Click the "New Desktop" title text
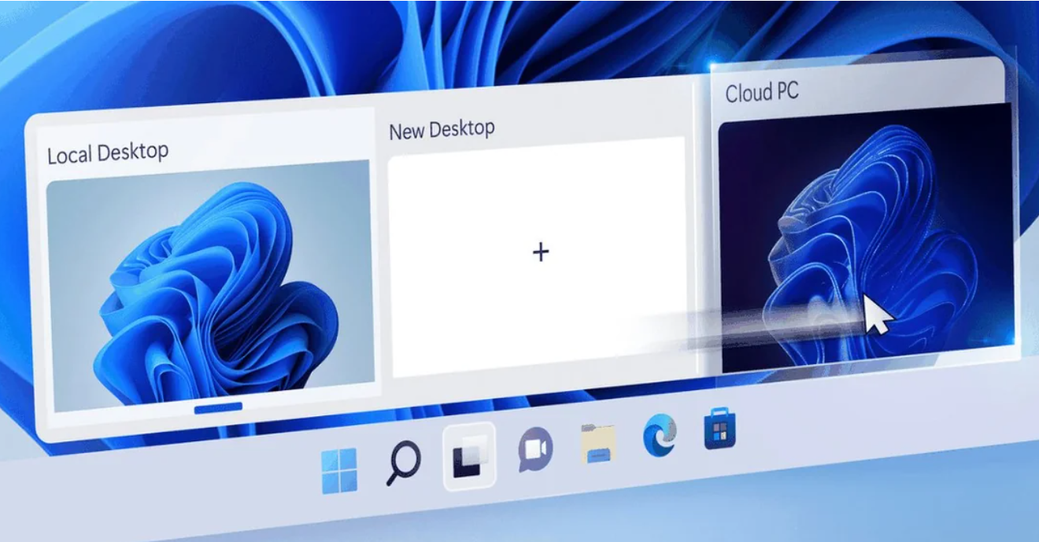 tap(442, 130)
